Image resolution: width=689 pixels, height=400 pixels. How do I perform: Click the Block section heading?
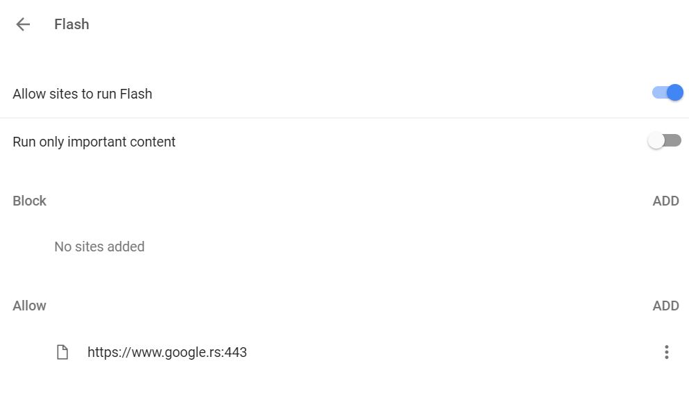[29, 201]
